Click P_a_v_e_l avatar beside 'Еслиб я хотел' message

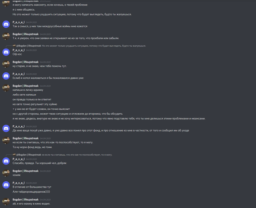click(x=6, y=76)
